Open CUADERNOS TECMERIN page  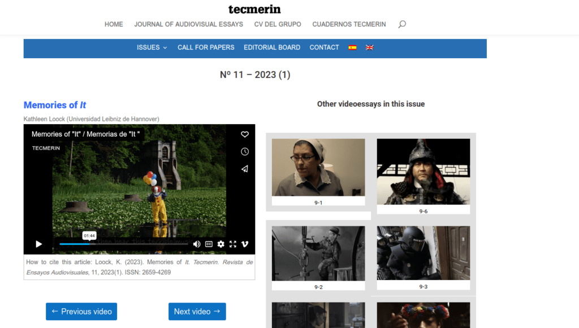tap(349, 24)
